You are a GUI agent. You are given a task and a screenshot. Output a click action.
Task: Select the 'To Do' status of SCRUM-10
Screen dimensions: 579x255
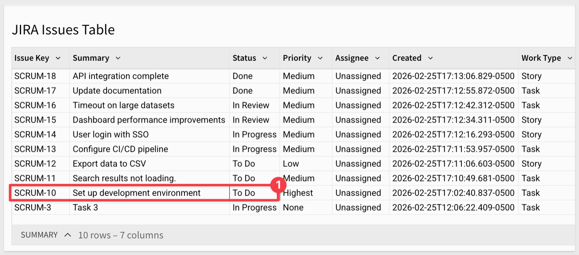pyautogui.click(x=244, y=193)
